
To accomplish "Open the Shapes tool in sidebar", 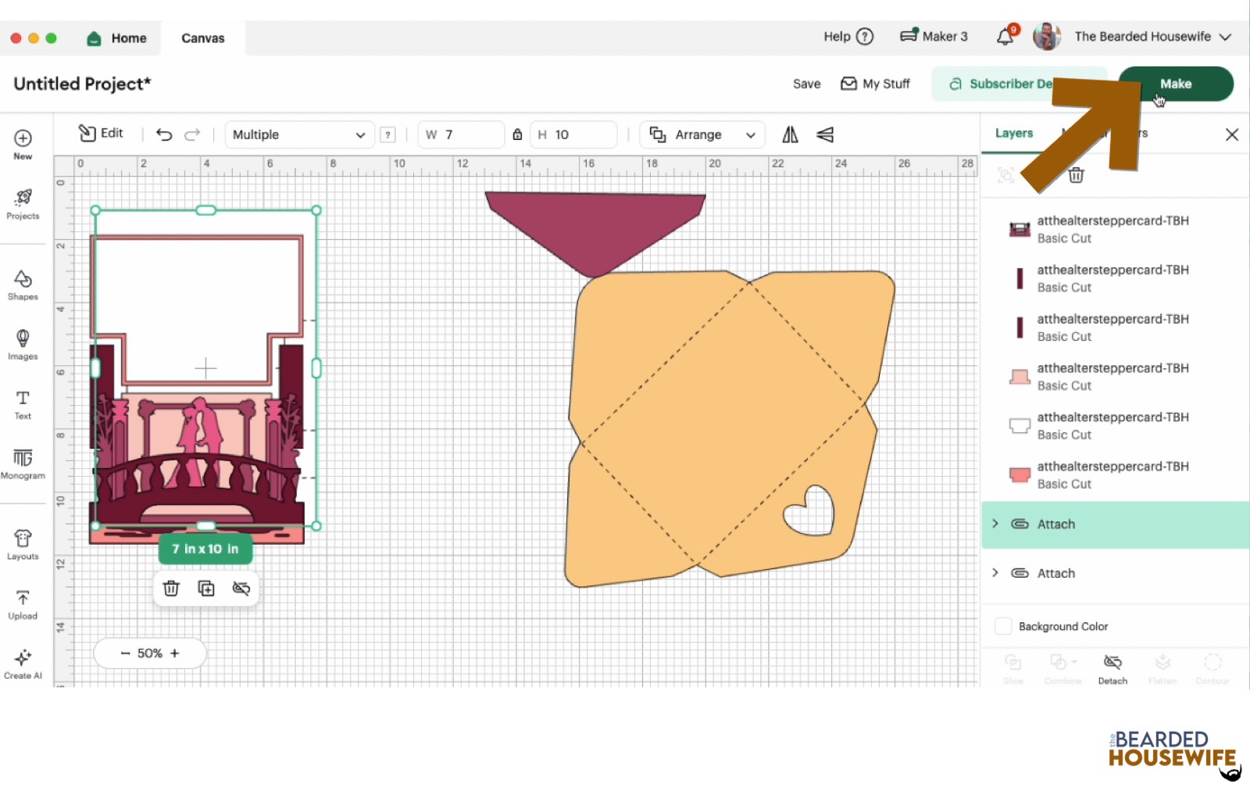I will pos(23,285).
